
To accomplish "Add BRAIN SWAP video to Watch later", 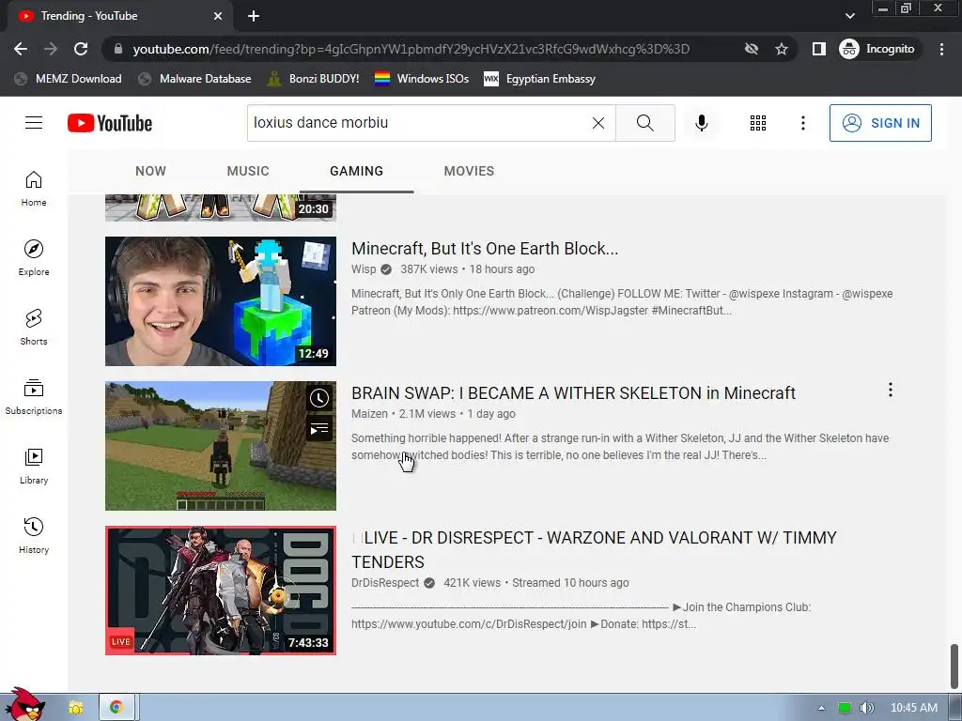I will (319, 398).
